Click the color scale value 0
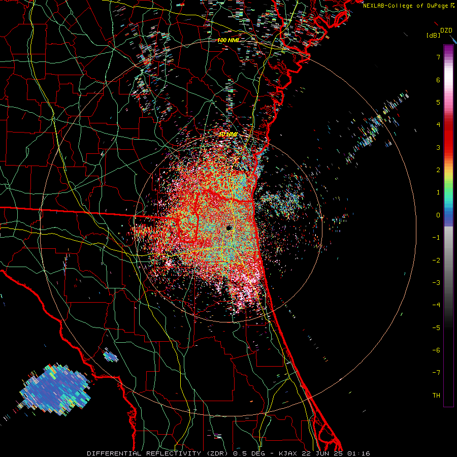Screen dimensions: 457x457 (438, 215)
